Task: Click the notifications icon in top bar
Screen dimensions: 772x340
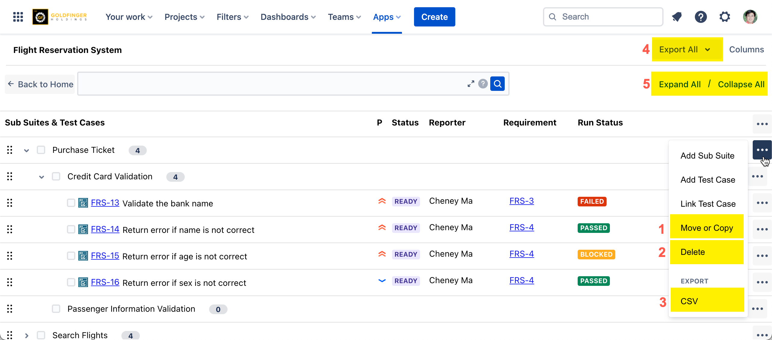Action: click(677, 17)
